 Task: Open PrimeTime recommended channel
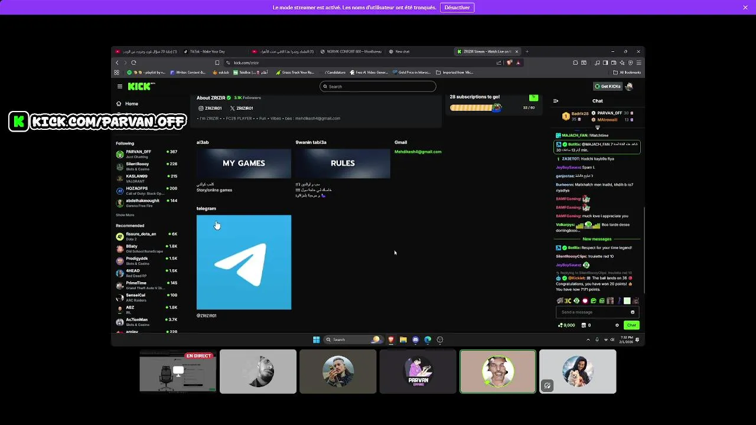click(146, 285)
